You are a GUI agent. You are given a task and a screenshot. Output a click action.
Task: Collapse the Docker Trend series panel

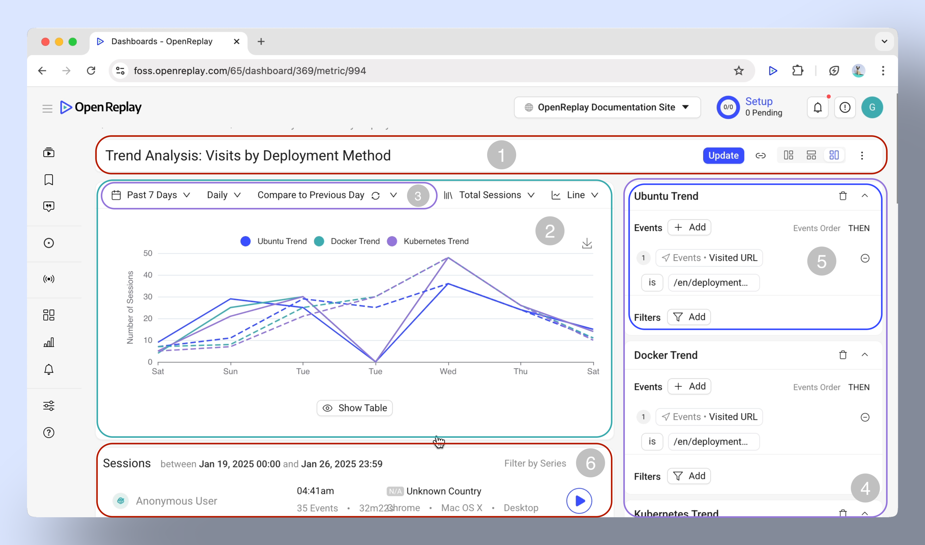pos(864,355)
